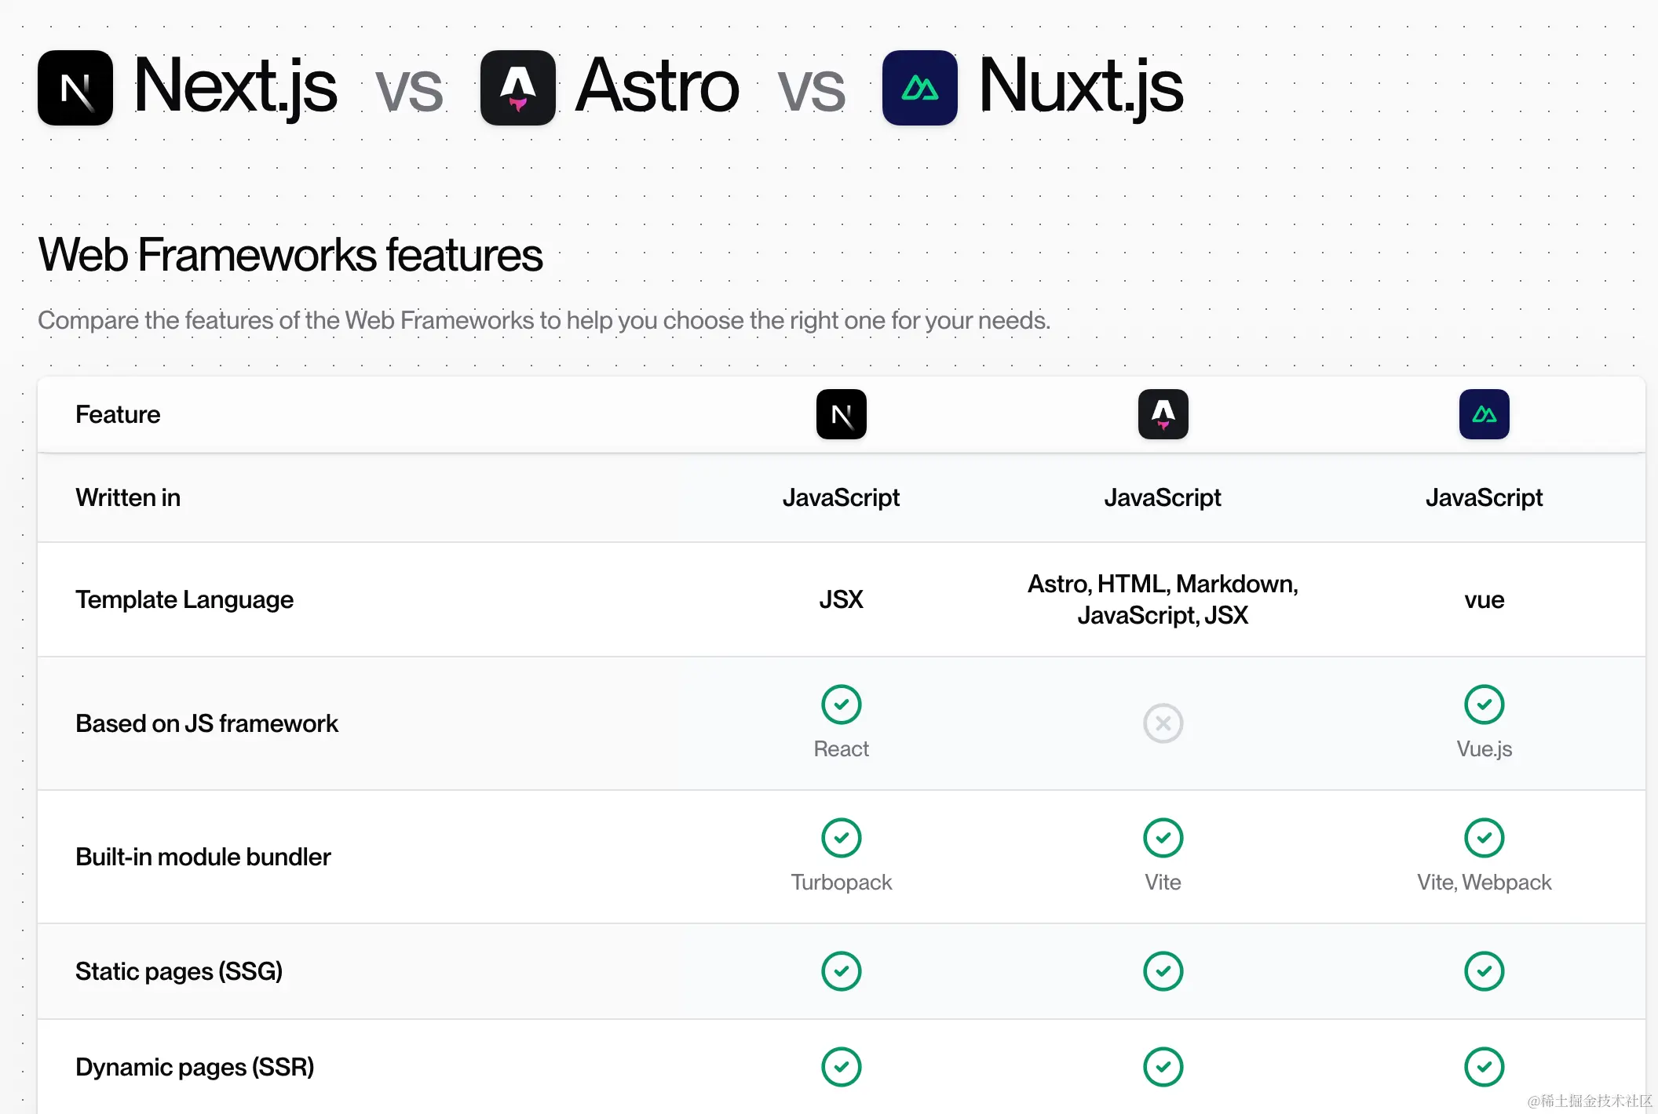
Task: Click the Next.js check icon for Based on JS framework
Action: click(842, 704)
